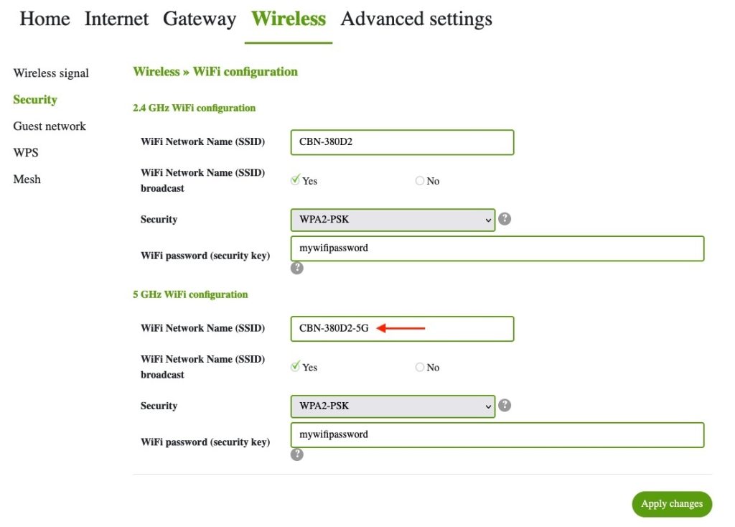Select Yes for 5 GHz SSID broadcast

[295, 367]
